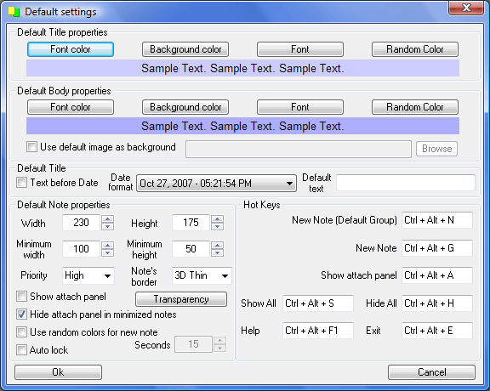
Task: Decrease Height using spinner down arrow
Action: coord(217,226)
